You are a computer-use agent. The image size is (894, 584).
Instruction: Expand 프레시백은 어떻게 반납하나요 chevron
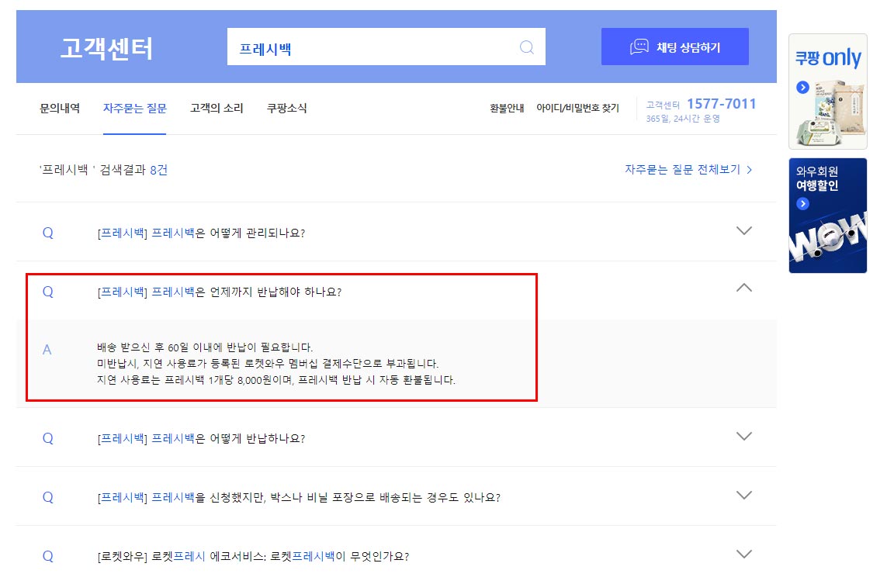(x=744, y=437)
